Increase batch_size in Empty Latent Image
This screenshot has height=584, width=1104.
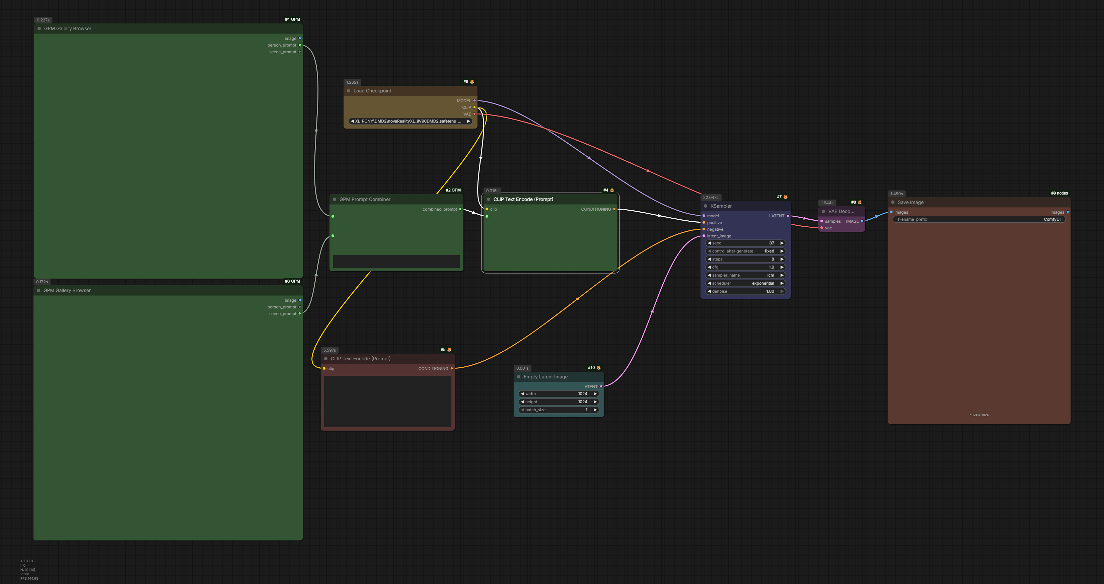tap(595, 410)
